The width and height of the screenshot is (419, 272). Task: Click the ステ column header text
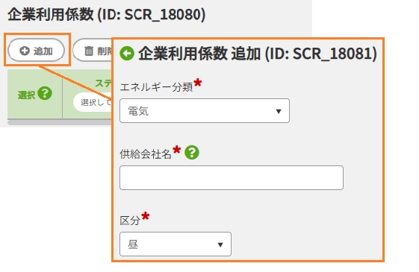103,83
